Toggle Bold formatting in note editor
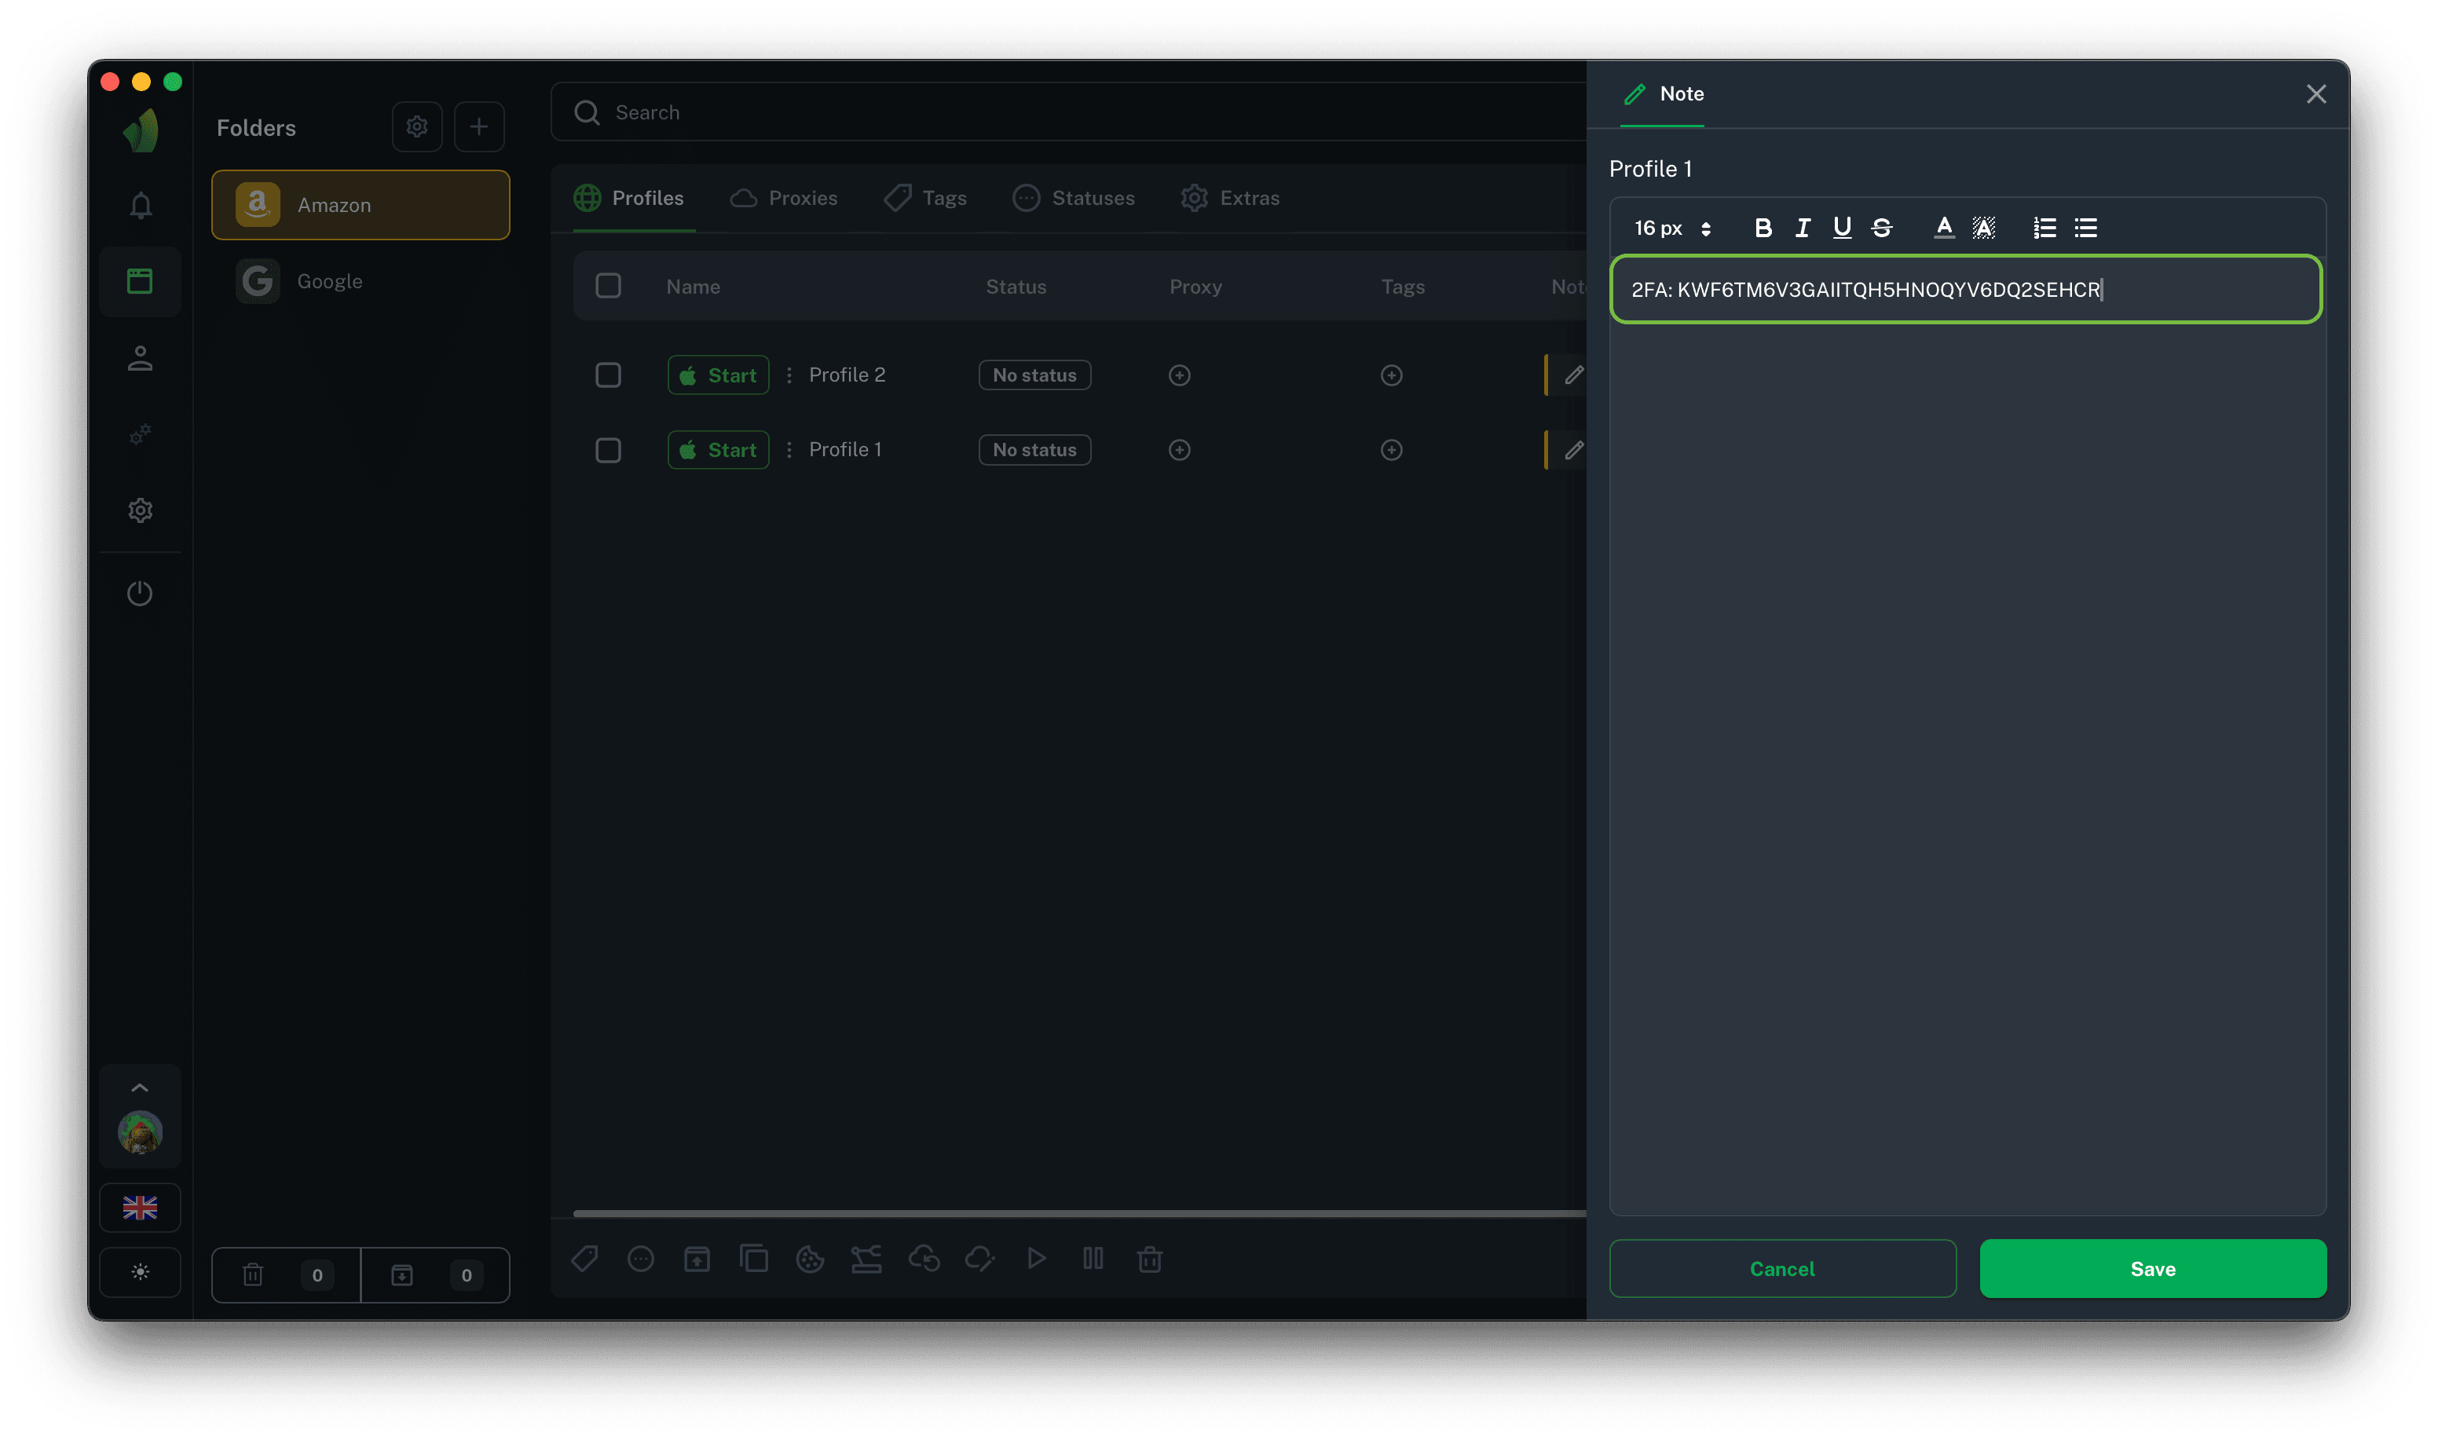2438x1437 pixels. pos(1763,228)
